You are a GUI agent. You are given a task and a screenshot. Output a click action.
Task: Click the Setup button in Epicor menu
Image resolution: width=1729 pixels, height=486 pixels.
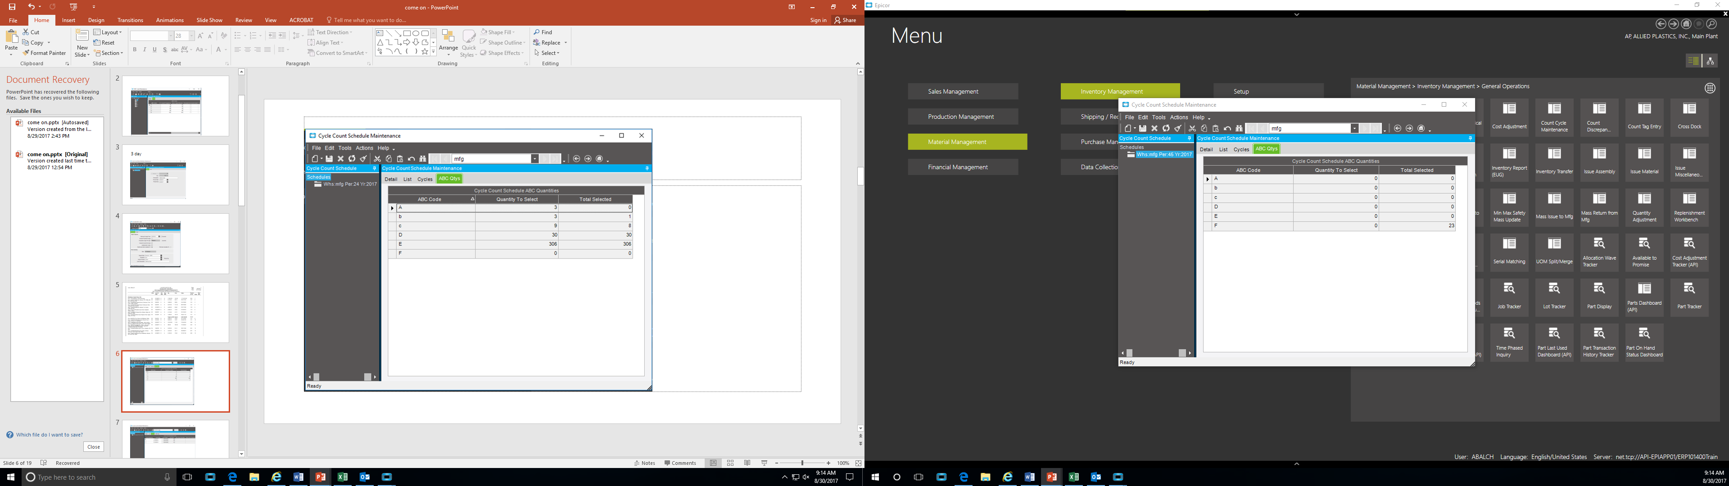1268,91
